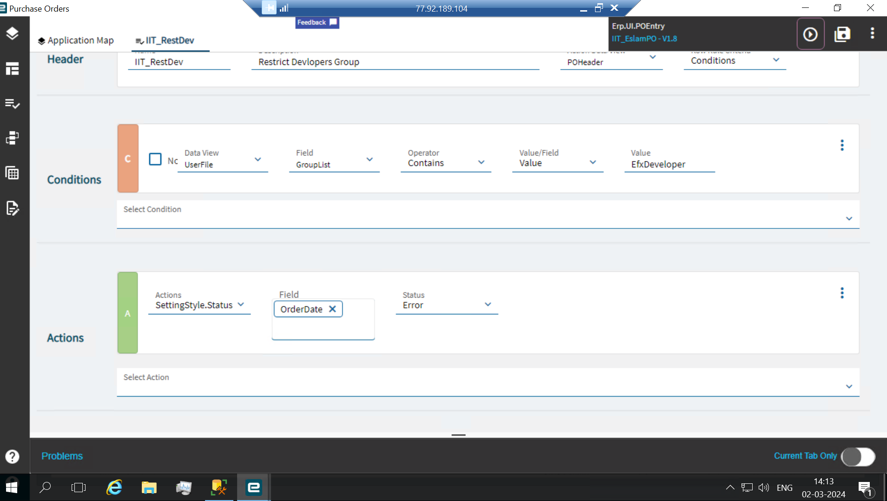Screen dimensions: 887x501
Task: Switch to the Application Map tab
Action: [x=75, y=40]
